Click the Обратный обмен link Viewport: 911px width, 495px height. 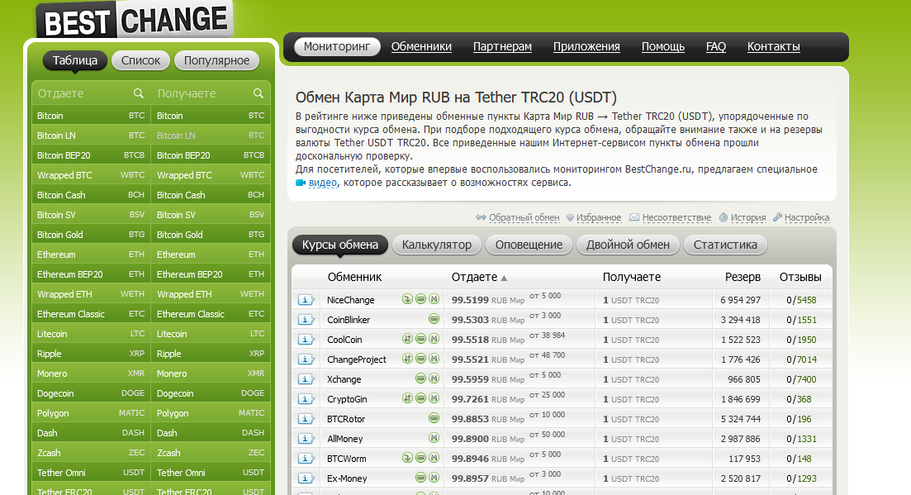click(x=524, y=217)
